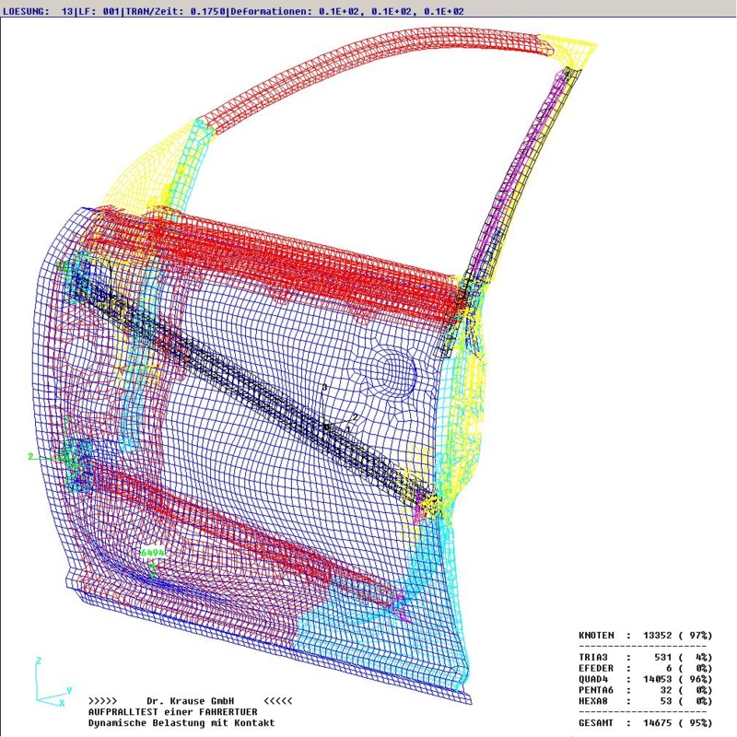Click the AUFPRALLTEST einer FAHRERTUER caption
The image size is (737, 737).
coord(172,711)
